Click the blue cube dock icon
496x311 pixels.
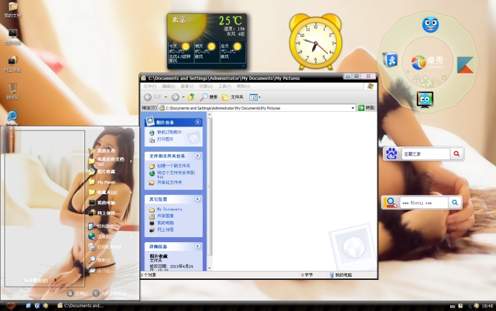(390, 59)
